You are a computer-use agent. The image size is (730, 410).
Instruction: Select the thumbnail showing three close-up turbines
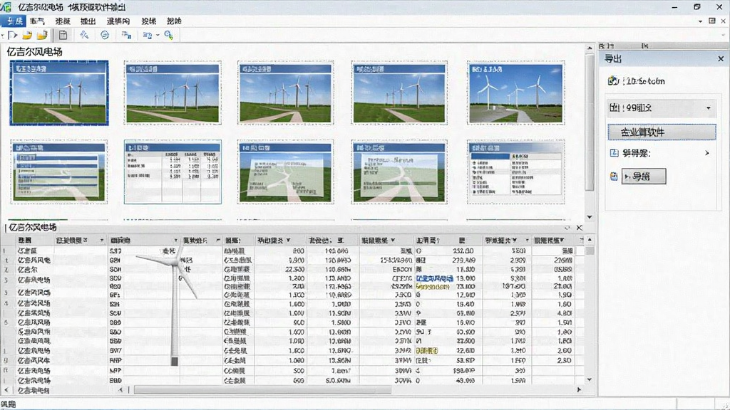pos(516,93)
